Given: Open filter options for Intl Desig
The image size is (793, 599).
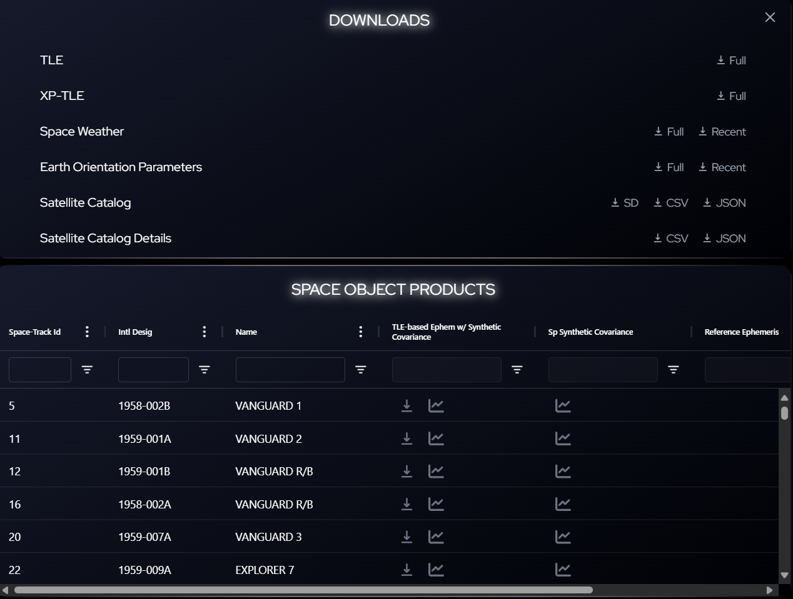Looking at the screenshot, I should (x=205, y=370).
